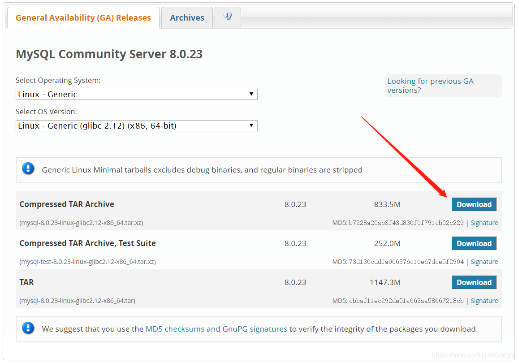Follow Looking for previous GA versions link

click(x=430, y=86)
